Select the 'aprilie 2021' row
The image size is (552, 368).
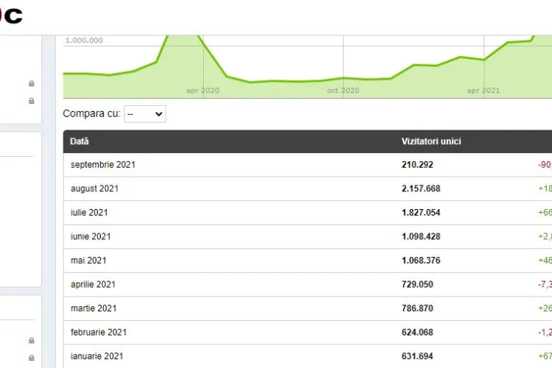click(93, 284)
